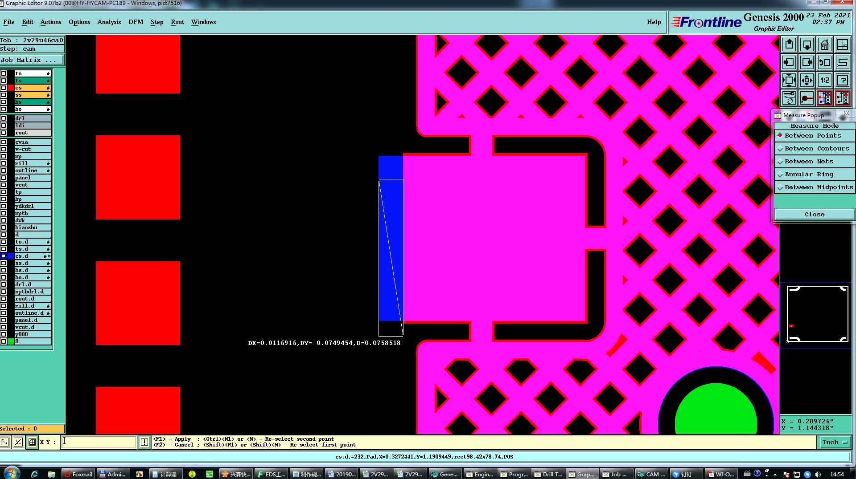This screenshot has height=479, width=856.
Task: Open the CAM taskbar window button
Action: tap(650, 474)
